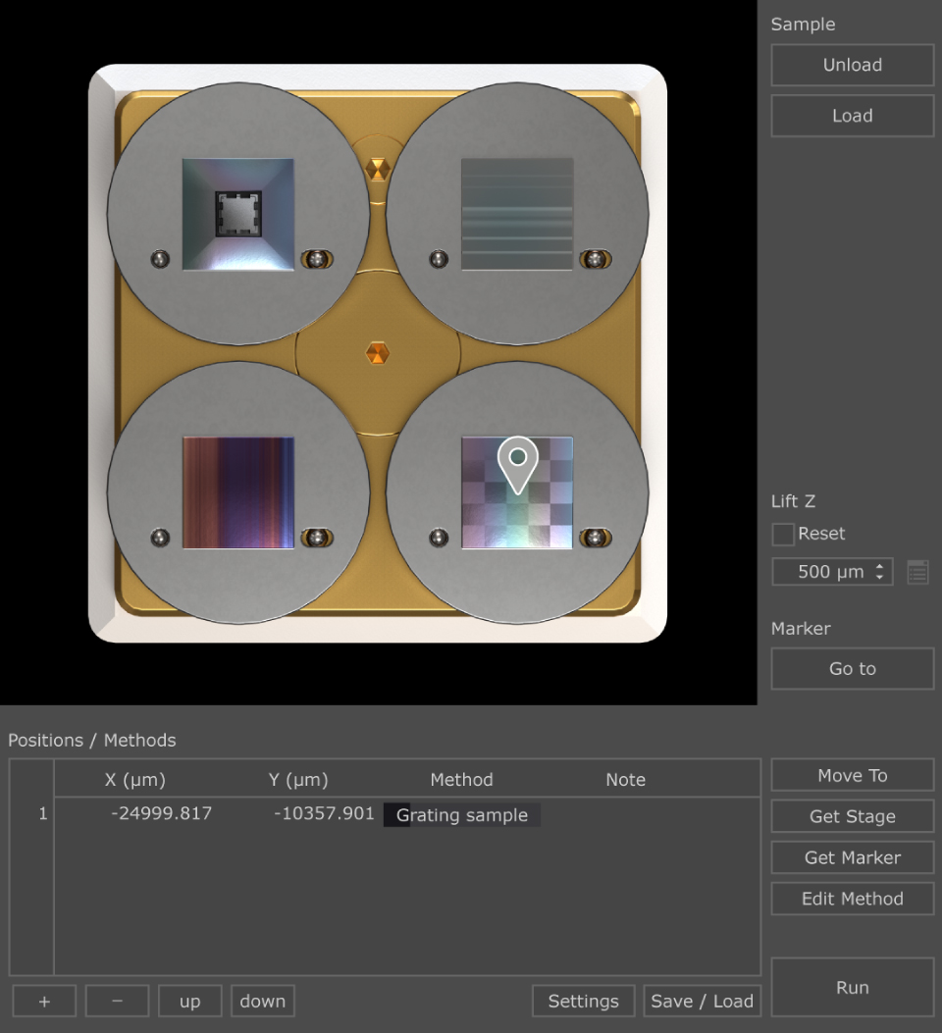Click the orange hex screw at the holder center
Screen dimensions: 942x1033
point(378,353)
